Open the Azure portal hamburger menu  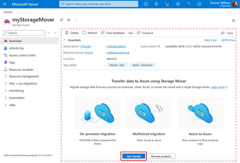click(x=5, y=4)
